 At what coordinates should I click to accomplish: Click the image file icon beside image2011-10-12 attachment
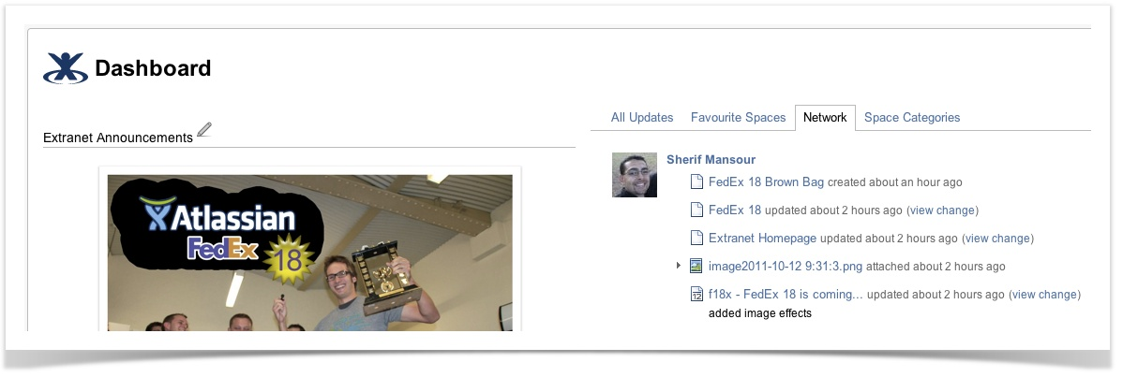pos(696,266)
